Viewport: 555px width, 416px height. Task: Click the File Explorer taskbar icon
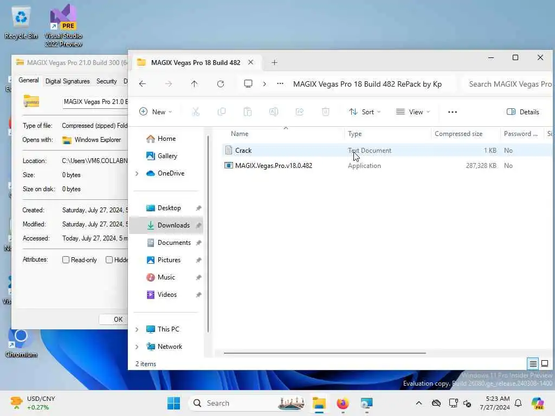click(x=319, y=403)
